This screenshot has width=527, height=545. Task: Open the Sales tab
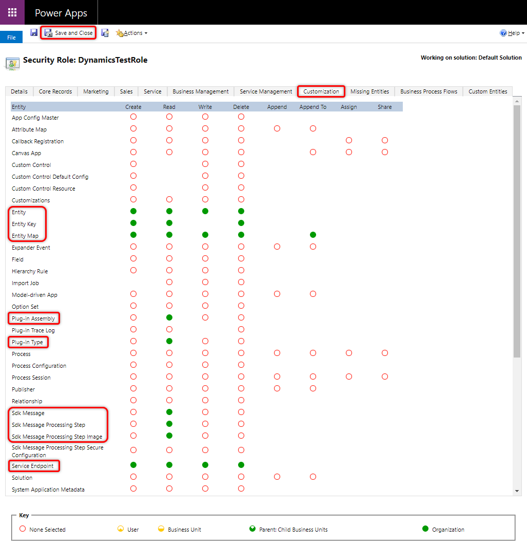tap(126, 91)
